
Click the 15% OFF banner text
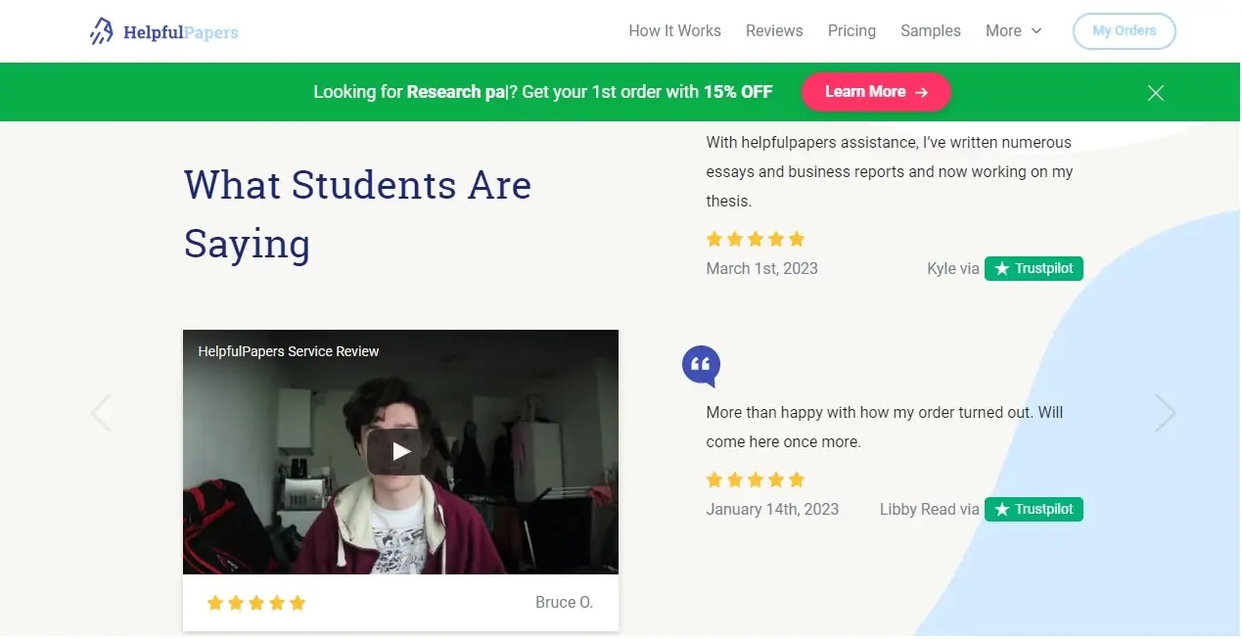pos(738,92)
